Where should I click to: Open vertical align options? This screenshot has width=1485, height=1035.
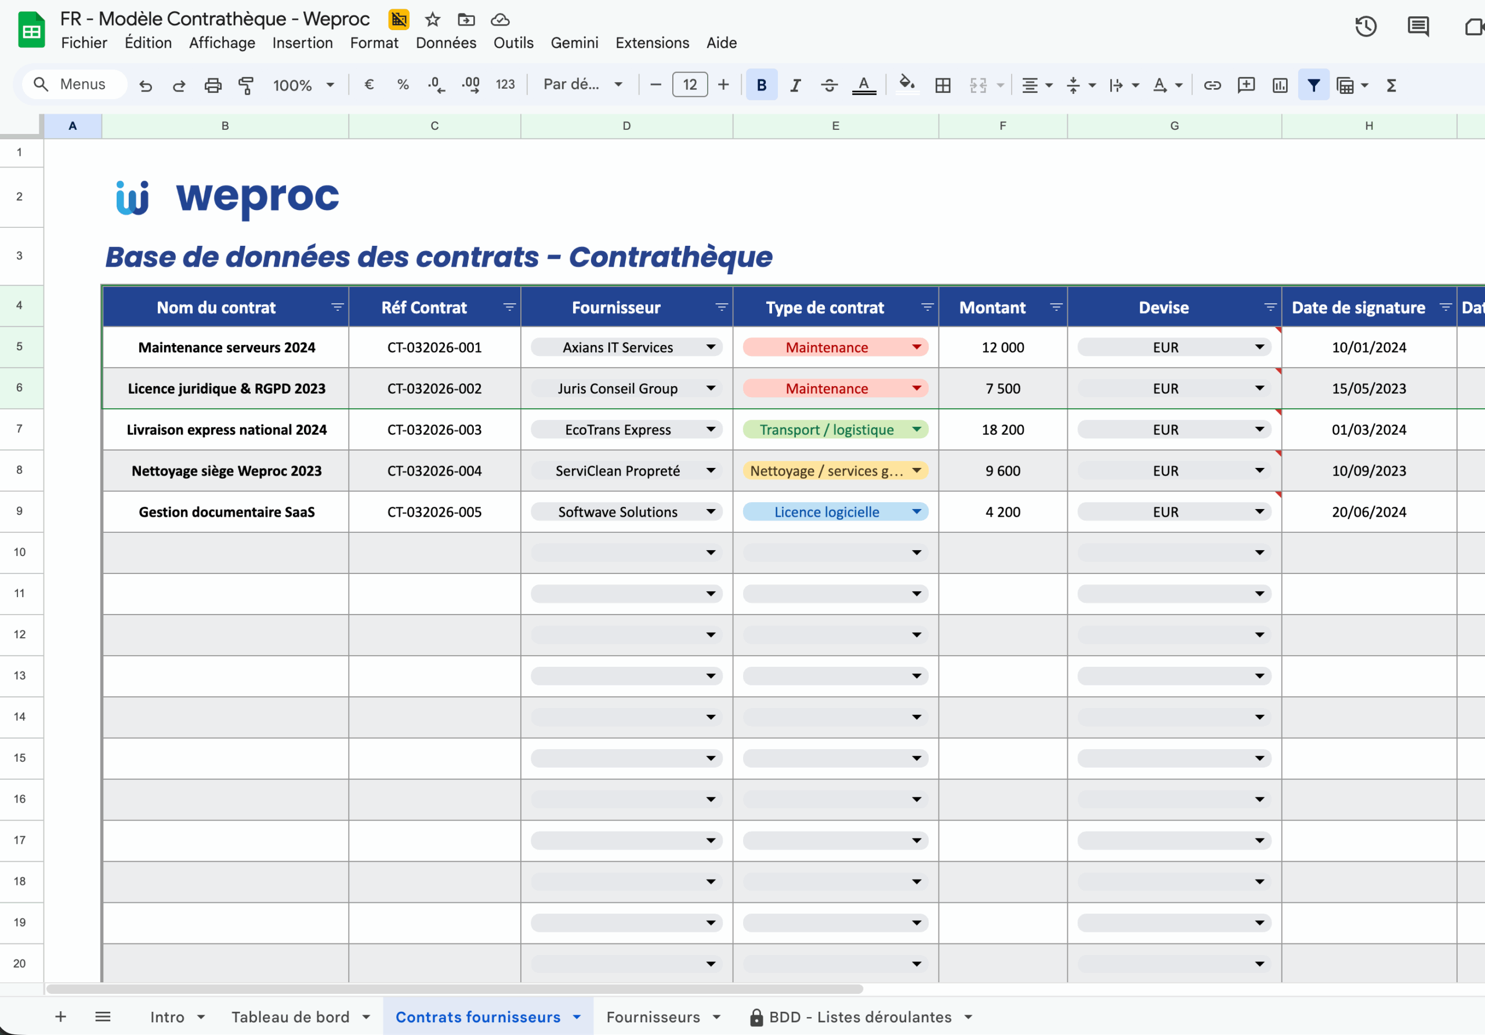click(1081, 85)
